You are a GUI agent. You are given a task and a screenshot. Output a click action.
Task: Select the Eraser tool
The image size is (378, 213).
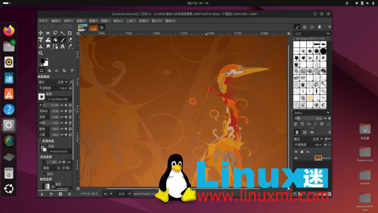[x=70, y=40]
